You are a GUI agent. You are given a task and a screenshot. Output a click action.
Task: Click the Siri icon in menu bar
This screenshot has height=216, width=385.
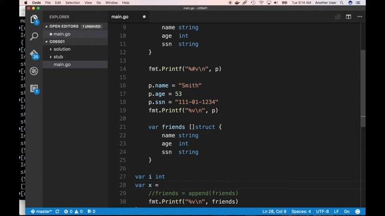tap(350, 2)
